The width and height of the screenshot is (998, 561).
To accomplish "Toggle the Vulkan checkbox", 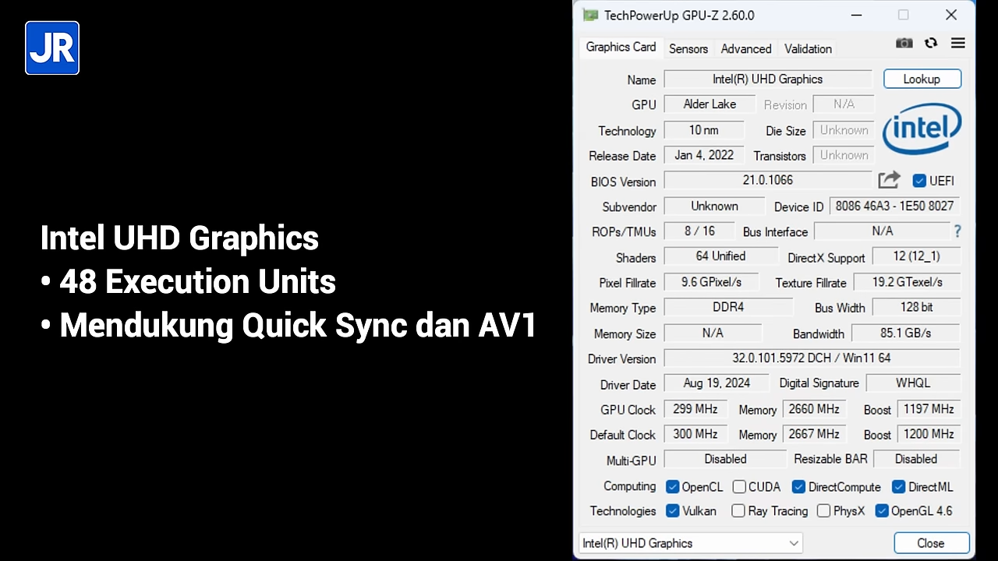I will pos(672,511).
